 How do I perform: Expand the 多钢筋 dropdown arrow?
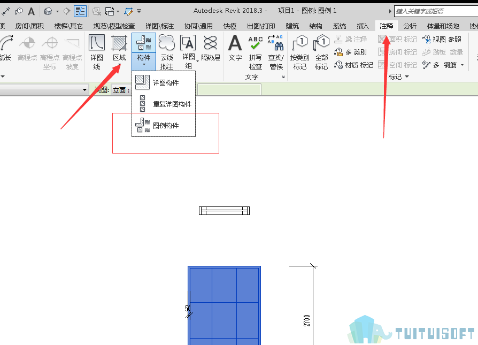[462, 65]
